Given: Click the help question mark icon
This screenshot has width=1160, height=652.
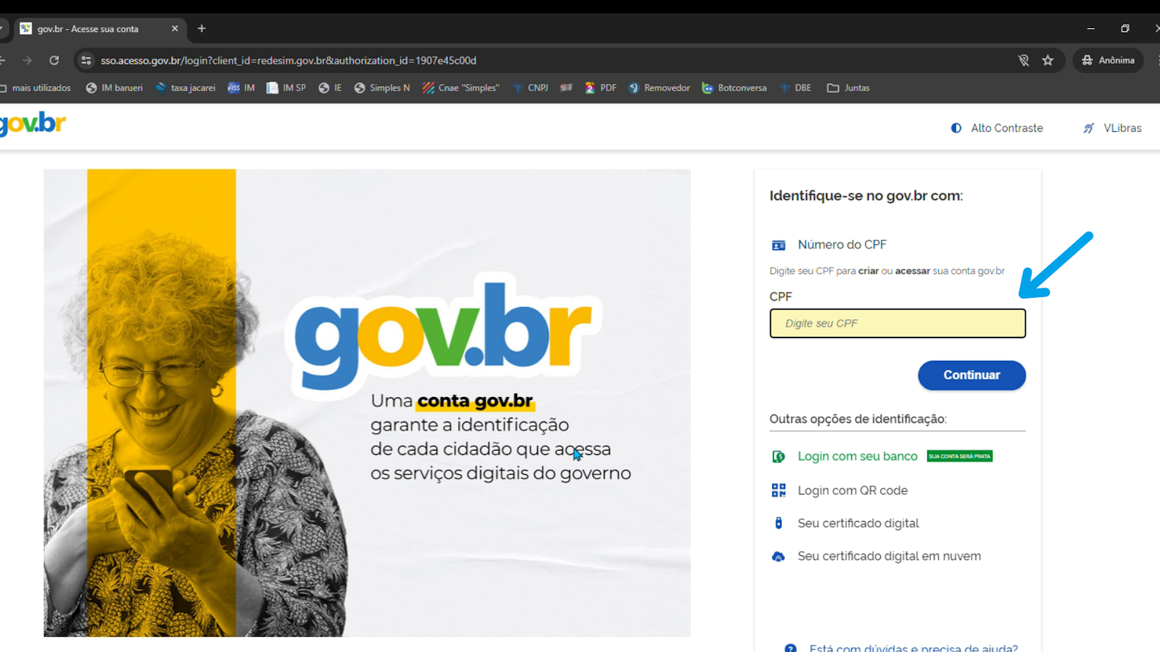Looking at the screenshot, I should (x=790, y=648).
